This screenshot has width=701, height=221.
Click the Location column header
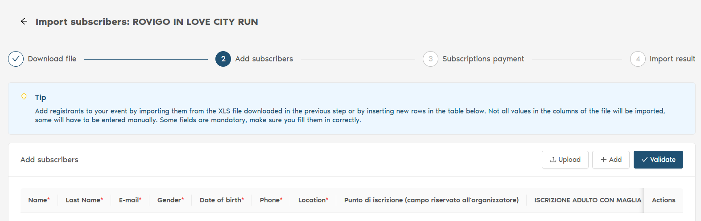[x=313, y=200]
